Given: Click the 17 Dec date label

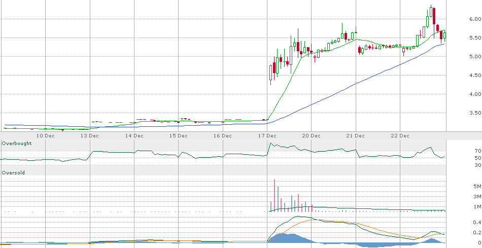Looking at the screenshot, I should coord(267,135).
